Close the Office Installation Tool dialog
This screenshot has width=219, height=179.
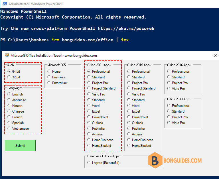[215, 55]
